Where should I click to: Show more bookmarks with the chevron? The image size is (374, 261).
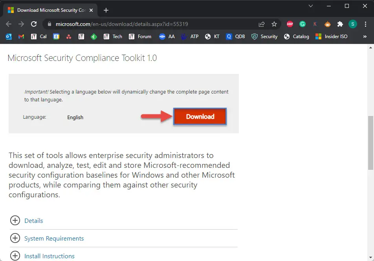pos(365,37)
